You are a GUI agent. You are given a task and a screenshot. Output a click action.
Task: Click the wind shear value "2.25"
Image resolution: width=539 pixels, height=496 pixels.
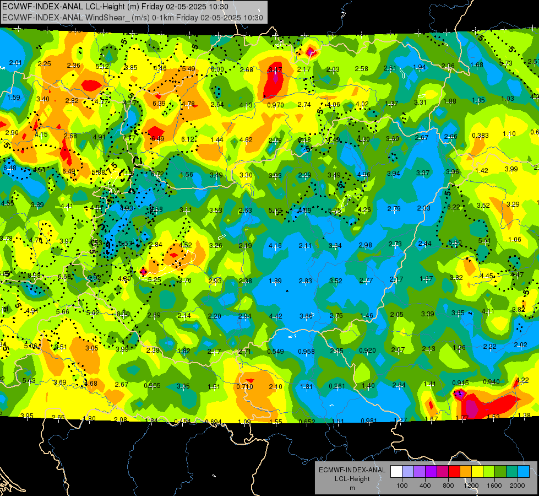[x=45, y=64]
